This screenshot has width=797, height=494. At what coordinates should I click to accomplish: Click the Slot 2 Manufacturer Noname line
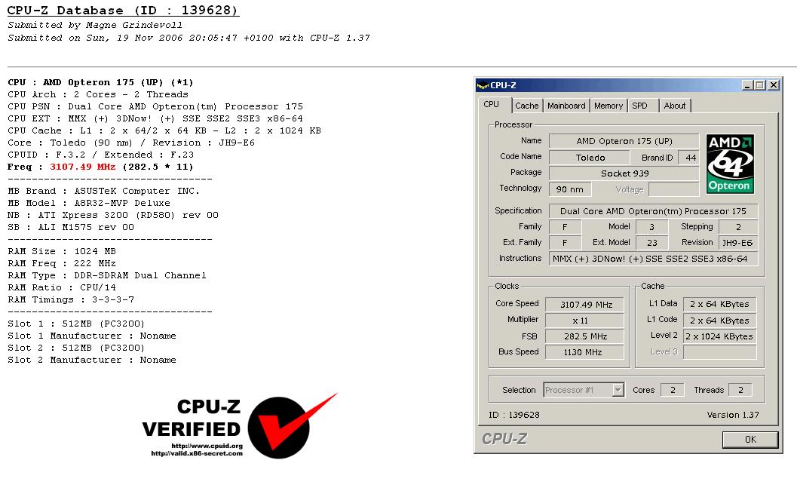[x=92, y=360]
